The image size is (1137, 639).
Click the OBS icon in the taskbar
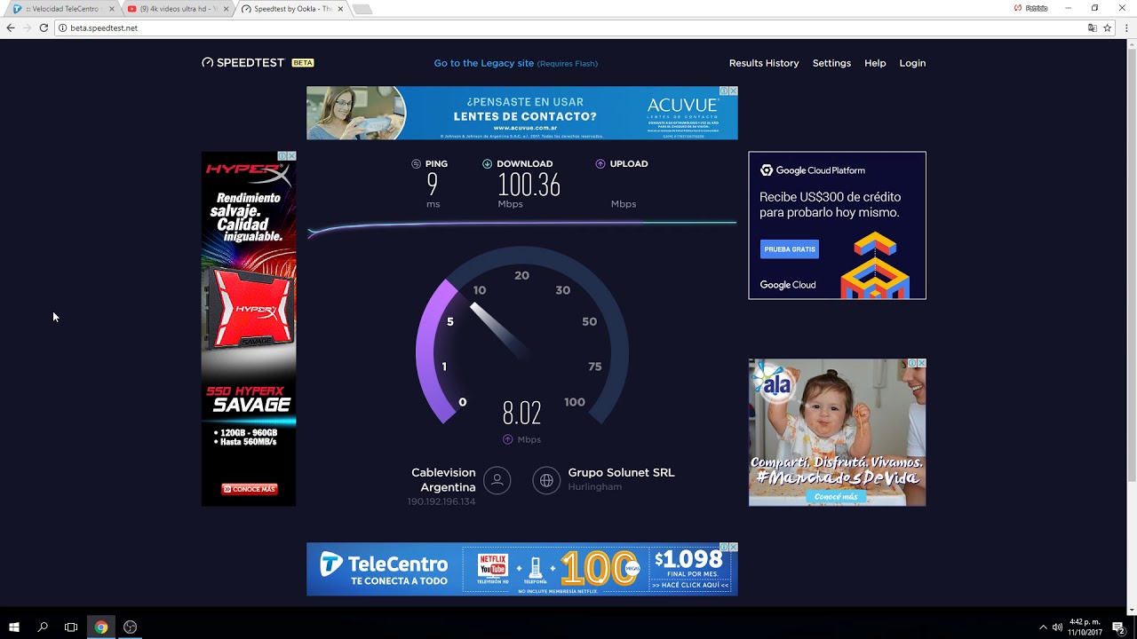(x=130, y=627)
